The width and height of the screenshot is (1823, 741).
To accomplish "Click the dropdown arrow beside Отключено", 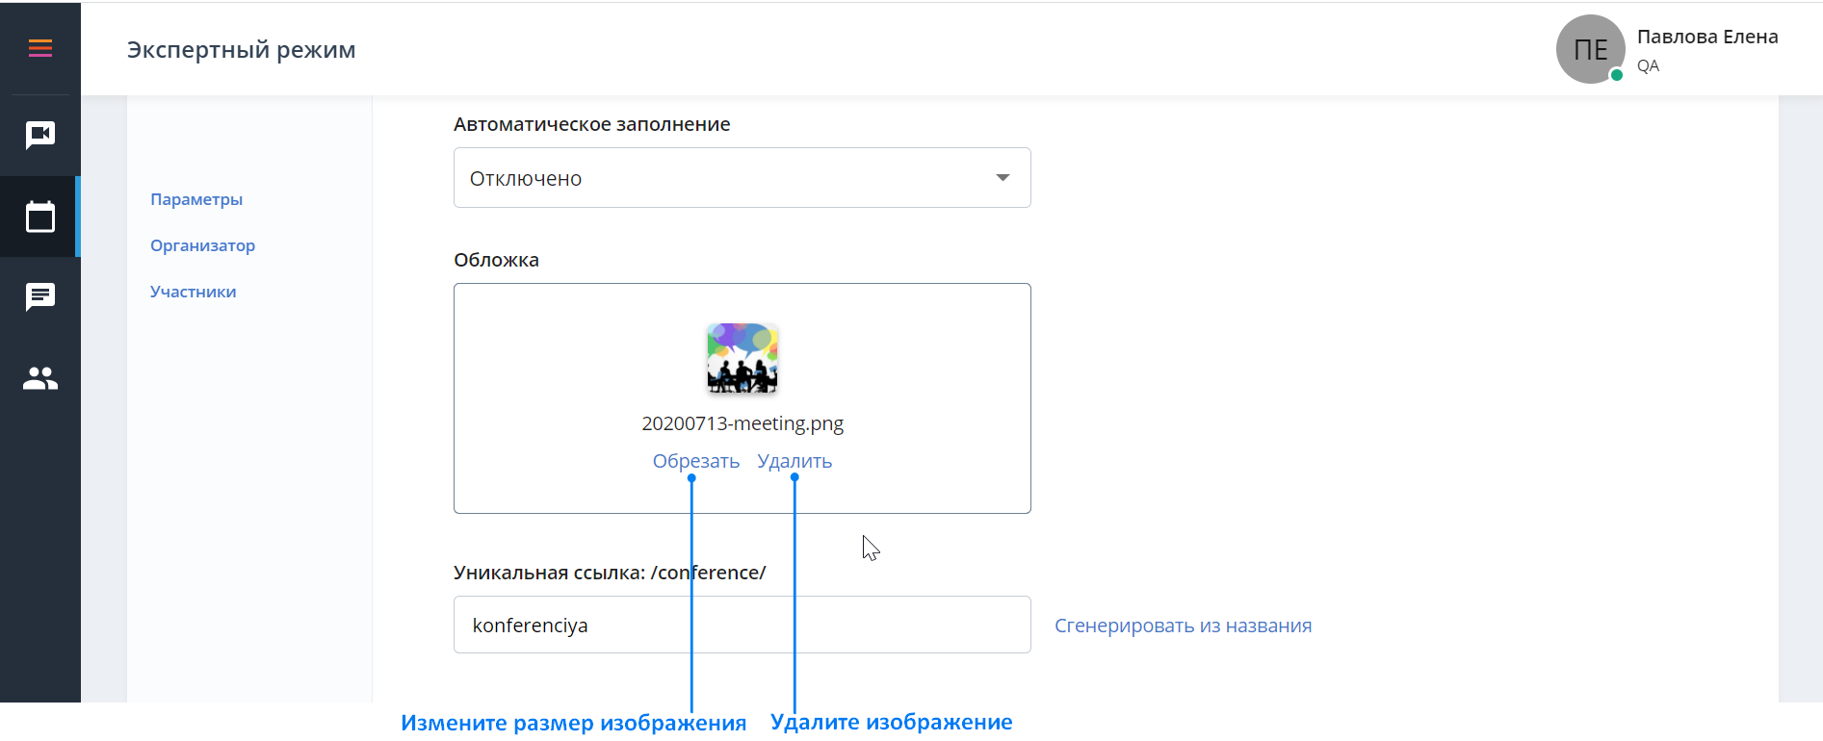I will [1003, 178].
